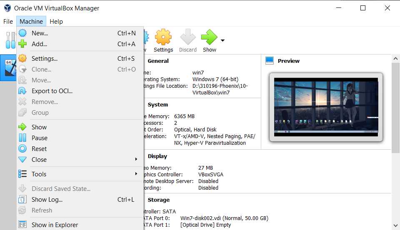Click the Reset circle icon

22,148
